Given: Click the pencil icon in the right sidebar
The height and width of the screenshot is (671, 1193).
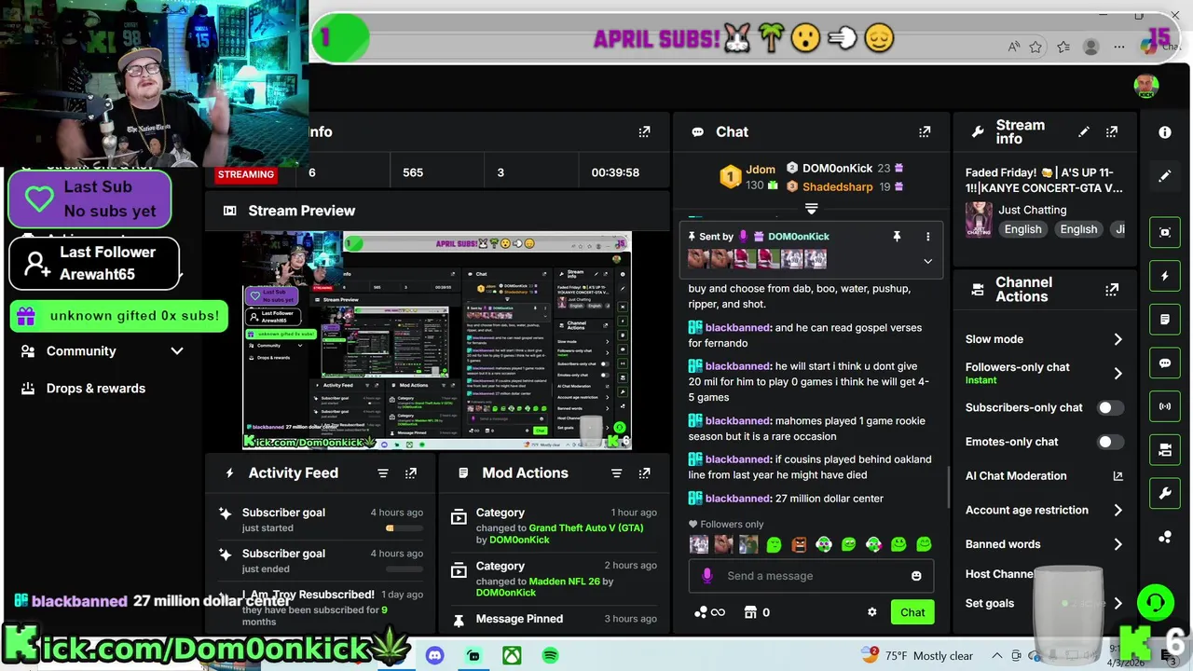Looking at the screenshot, I should 1165,175.
